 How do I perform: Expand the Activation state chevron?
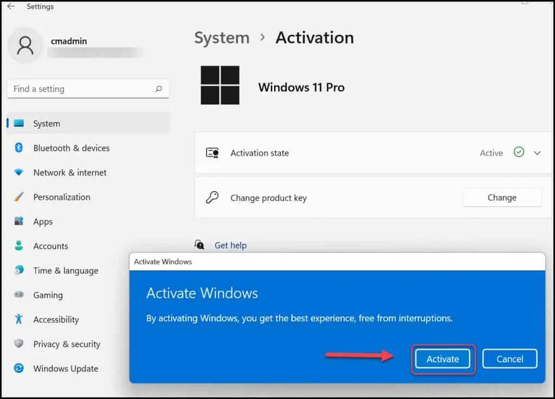[537, 153]
